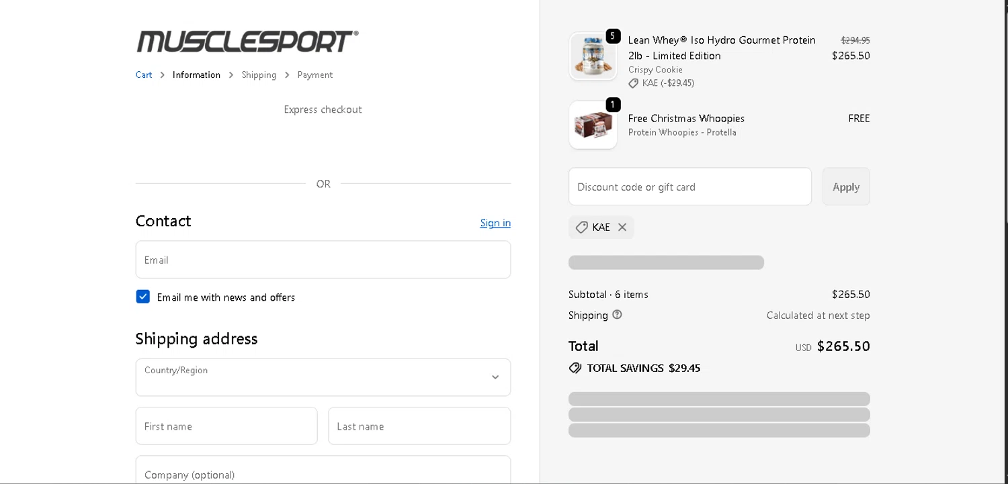This screenshot has width=1008, height=484.
Task: Click the Last name field
Action: point(419,426)
